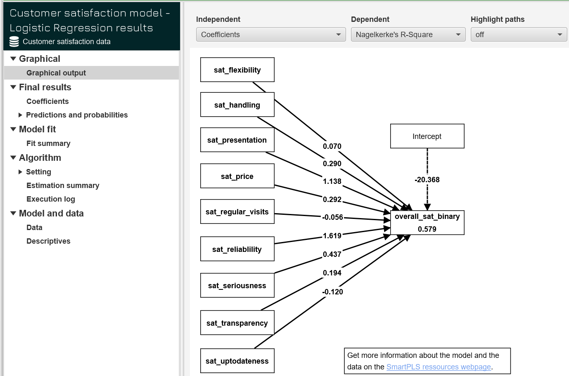This screenshot has height=376, width=569.
Task: Click the 0.437 path coefficient label
Action: pyautogui.click(x=332, y=254)
